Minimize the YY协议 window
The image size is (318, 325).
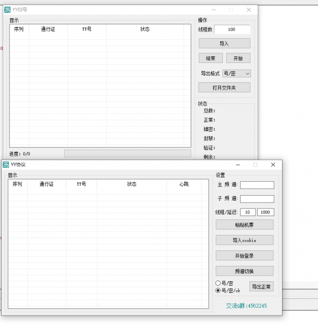click(x=238, y=165)
